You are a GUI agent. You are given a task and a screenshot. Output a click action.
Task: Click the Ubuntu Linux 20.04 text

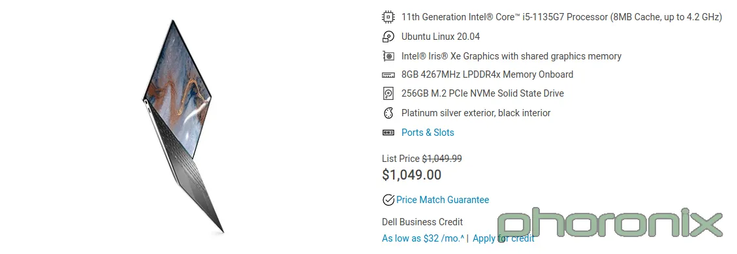(x=441, y=37)
